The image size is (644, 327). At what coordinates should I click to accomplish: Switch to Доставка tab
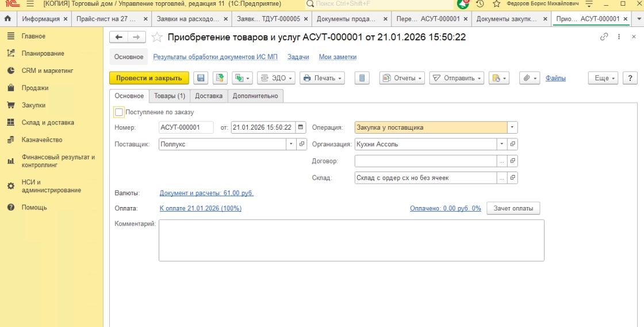click(209, 96)
